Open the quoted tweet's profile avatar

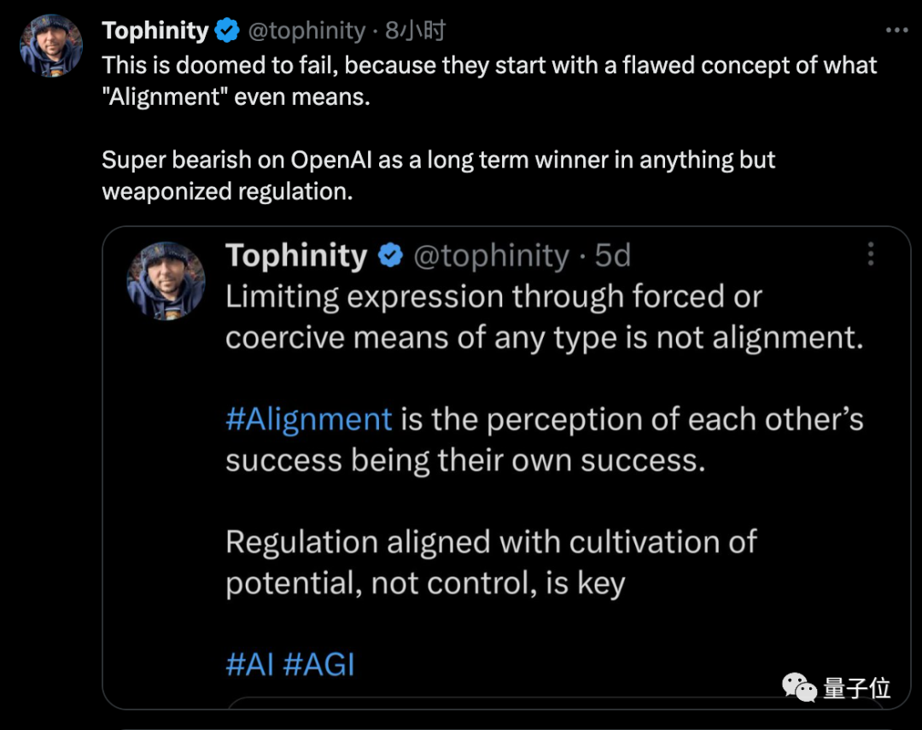tap(166, 281)
